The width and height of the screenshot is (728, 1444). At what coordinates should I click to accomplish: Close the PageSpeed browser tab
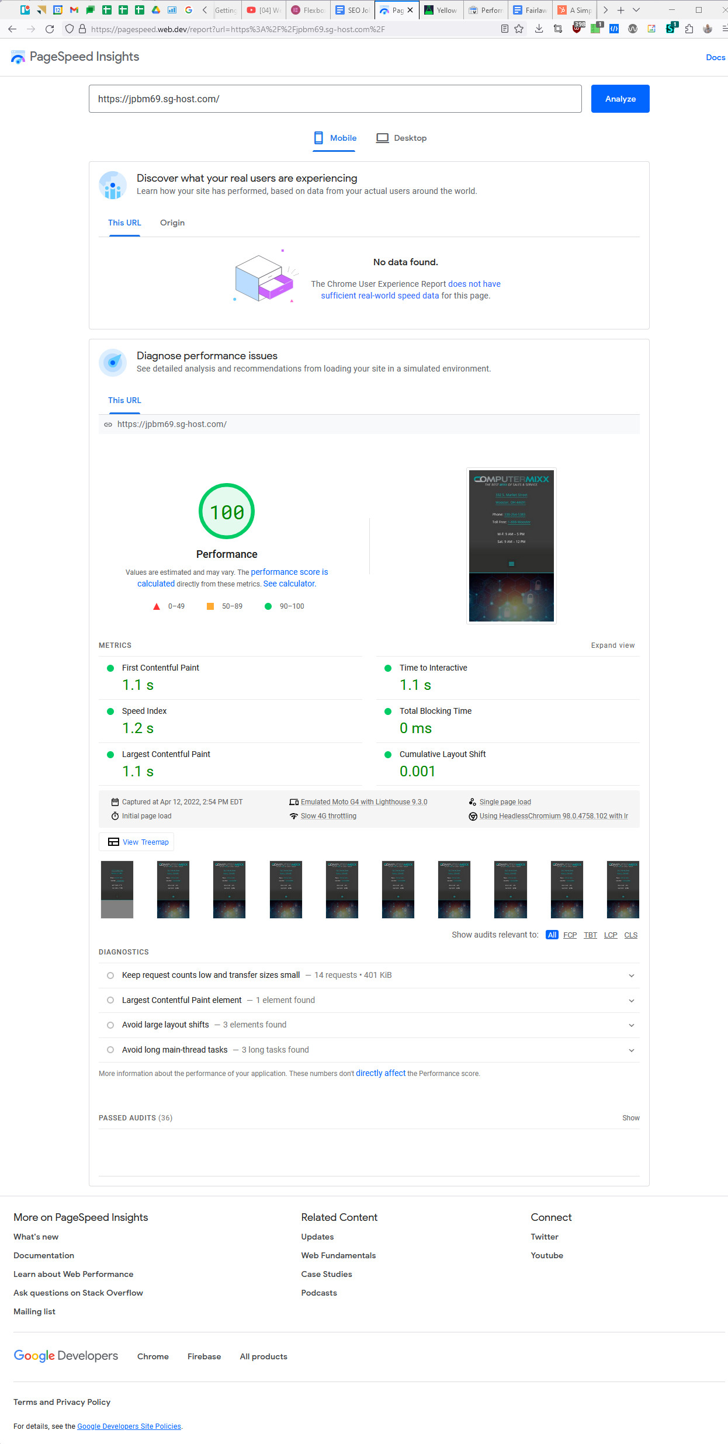pyautogui.click(x=410, y=10)
